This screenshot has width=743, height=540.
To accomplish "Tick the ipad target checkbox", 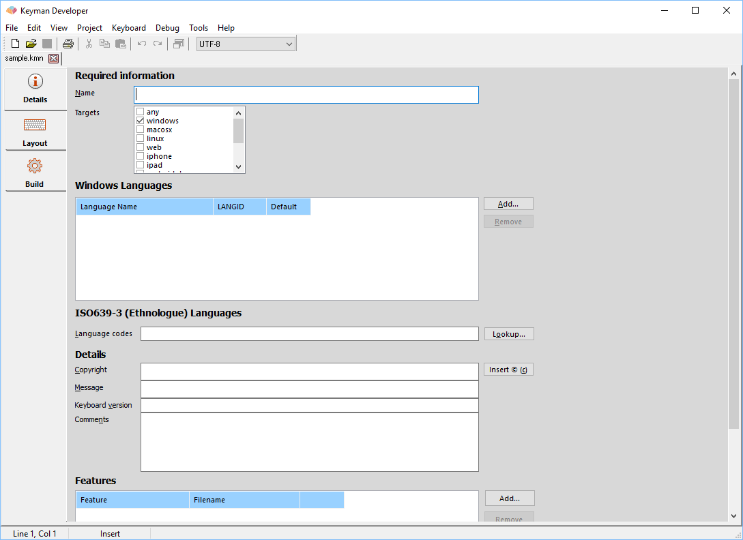I will [x=141, y=165].
